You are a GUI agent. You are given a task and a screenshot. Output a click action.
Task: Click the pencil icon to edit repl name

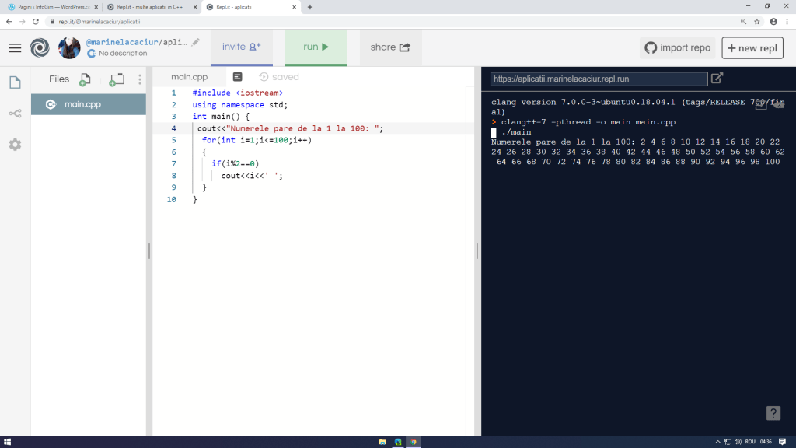point(196,42)
